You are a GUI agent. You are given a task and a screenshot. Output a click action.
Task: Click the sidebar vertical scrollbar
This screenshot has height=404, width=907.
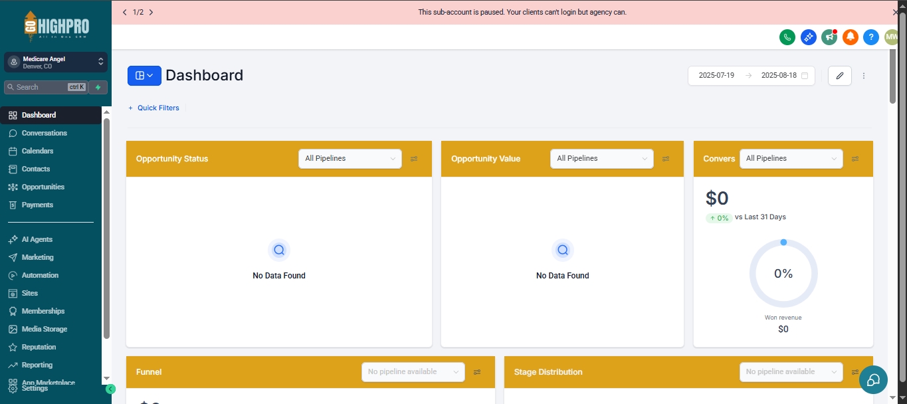point(106,229)
